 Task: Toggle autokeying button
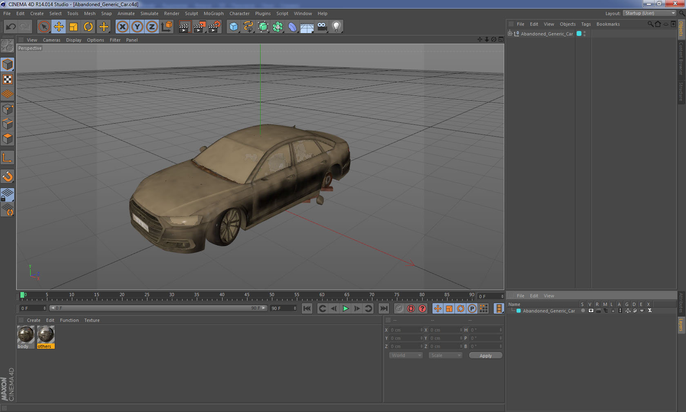[x=411, y=308]
